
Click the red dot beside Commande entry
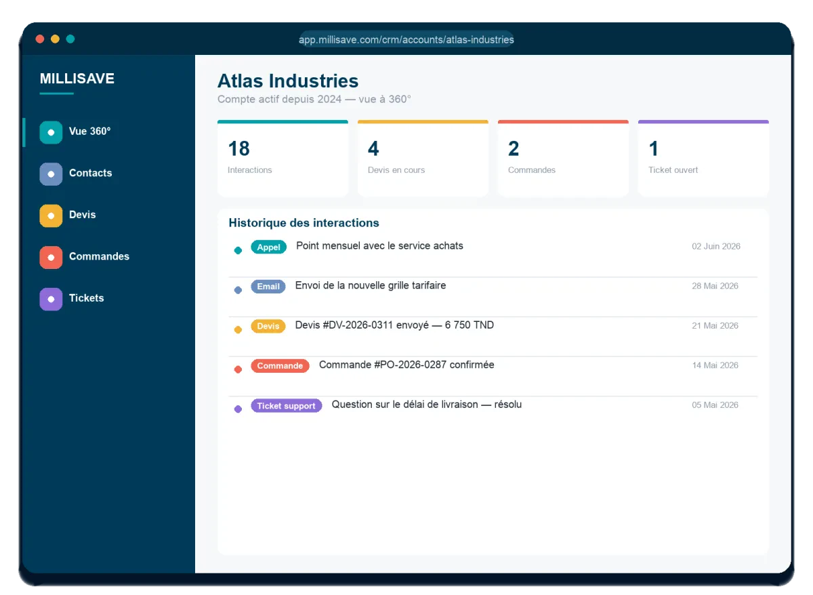[238, 369]
